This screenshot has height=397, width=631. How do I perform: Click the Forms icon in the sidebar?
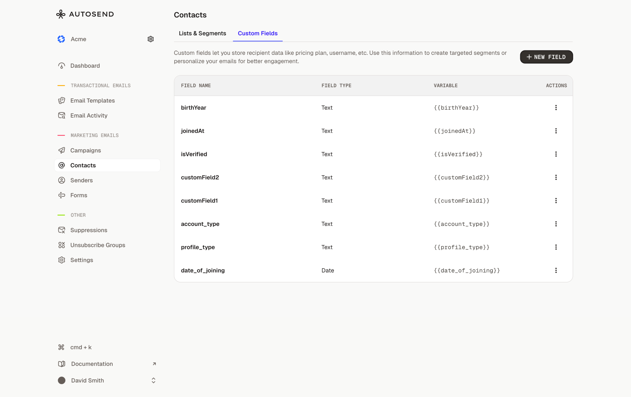pyautogui.click(x=62, y=195)
